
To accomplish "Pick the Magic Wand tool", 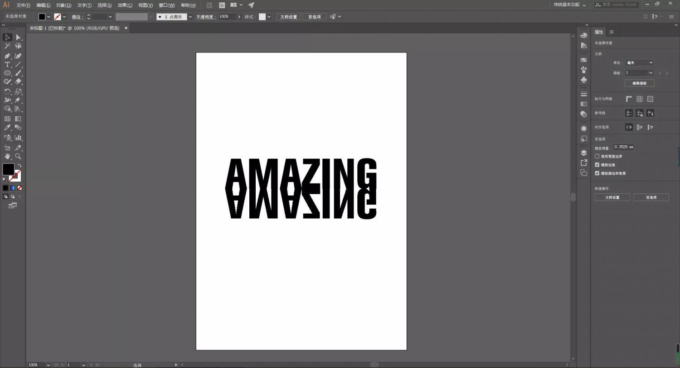I will 7,46.
